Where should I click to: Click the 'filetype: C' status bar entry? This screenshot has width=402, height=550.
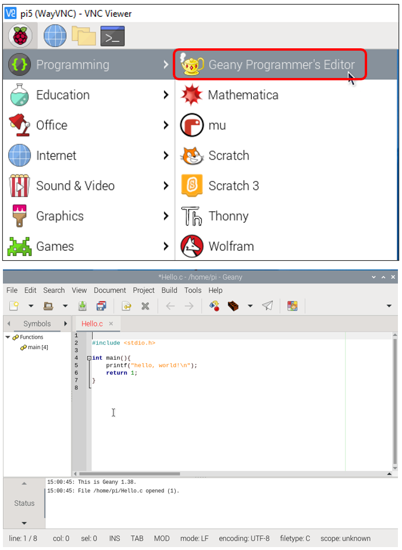[295, 538]
